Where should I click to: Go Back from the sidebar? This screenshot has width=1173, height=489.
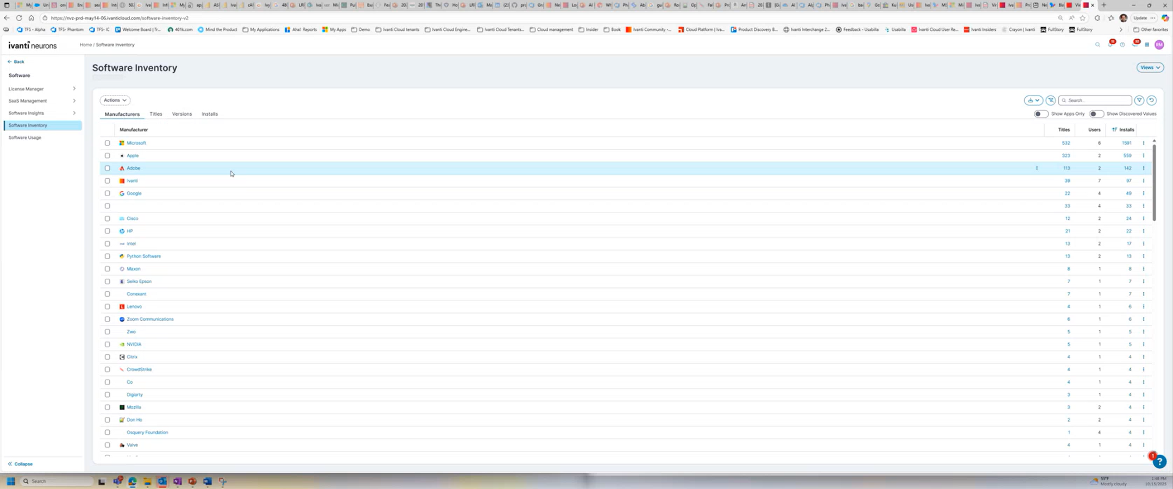(x=16, y=61)
